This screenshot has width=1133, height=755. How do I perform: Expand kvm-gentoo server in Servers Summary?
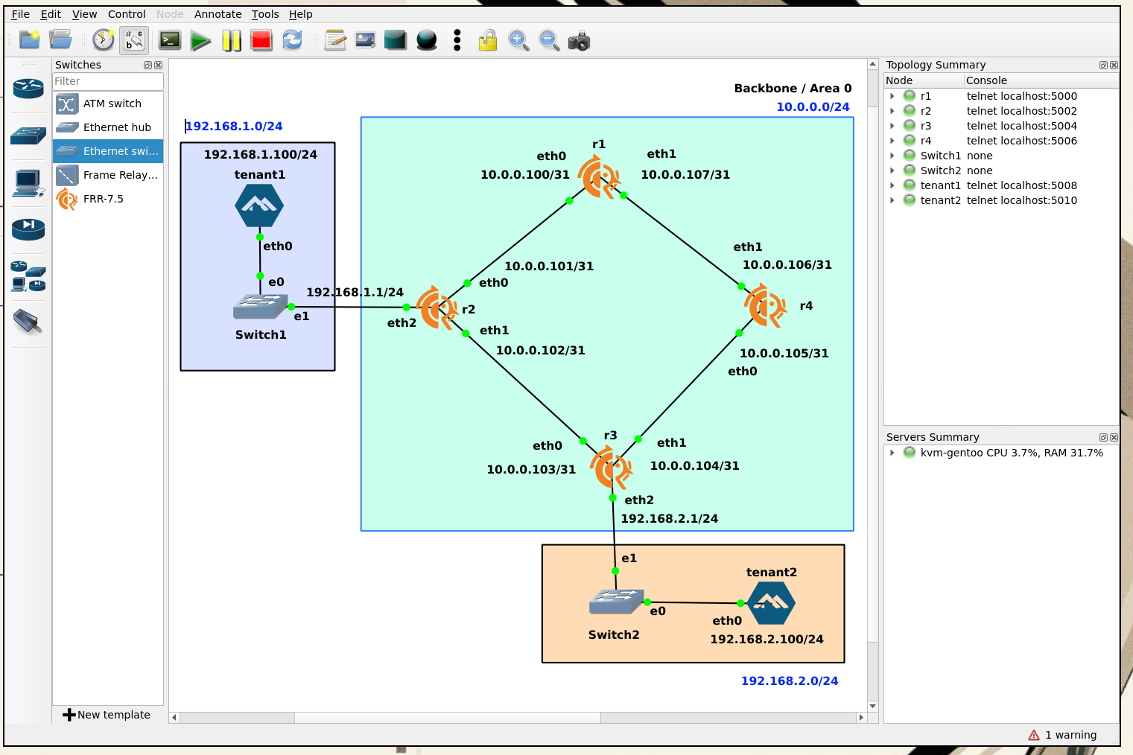pos(892,453)
